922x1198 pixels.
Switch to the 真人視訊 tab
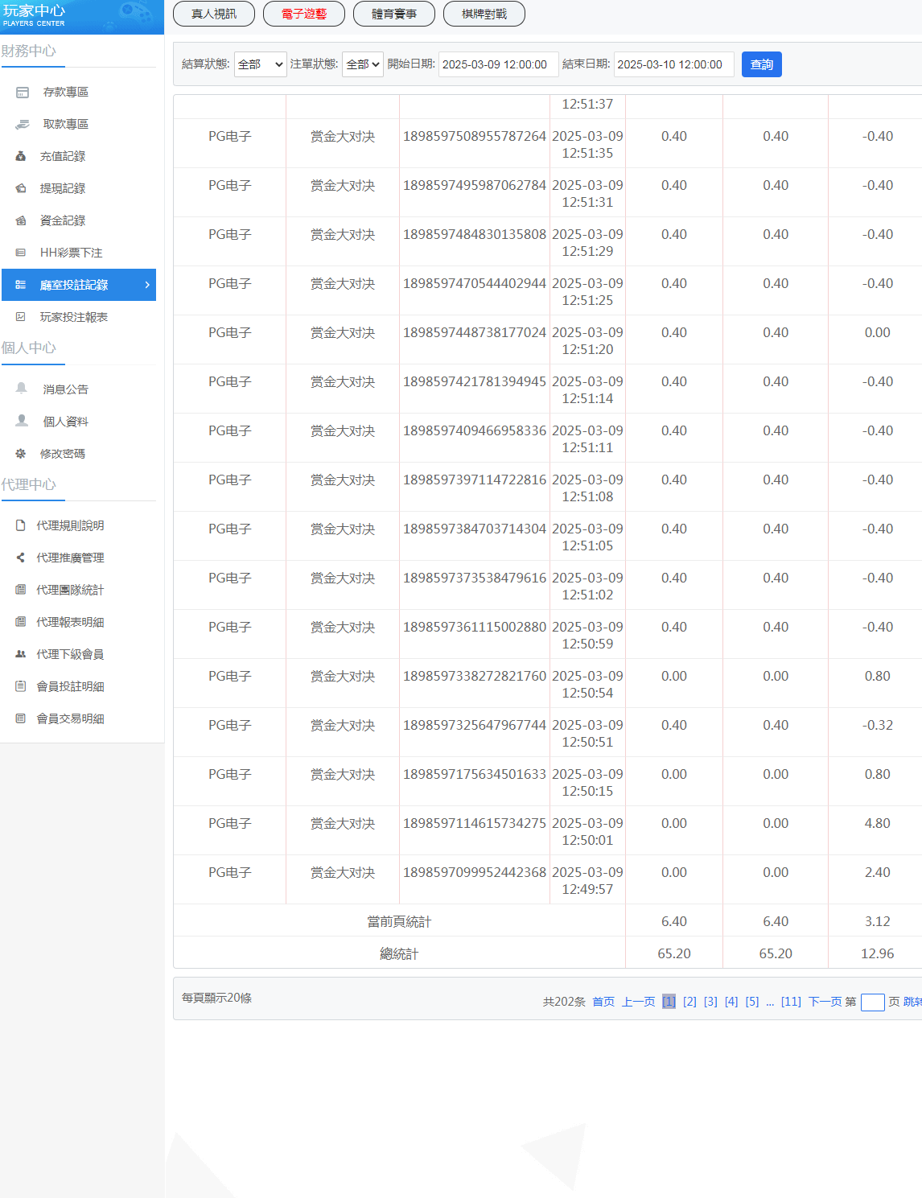click(x=214, y=14)
